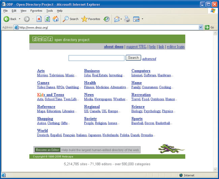Click the vertical scrollbar down arrow
Screen dimensions: 219x179
pos(215,169)
